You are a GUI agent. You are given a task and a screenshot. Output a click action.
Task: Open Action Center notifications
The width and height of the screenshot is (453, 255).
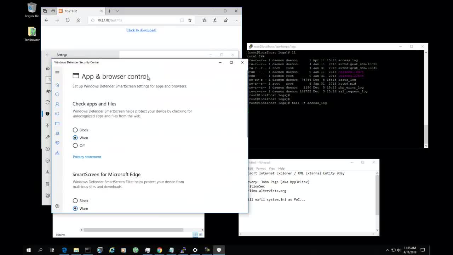423,250
